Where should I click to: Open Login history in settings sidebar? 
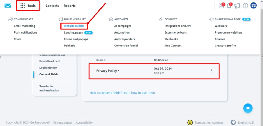pos(48,68)
